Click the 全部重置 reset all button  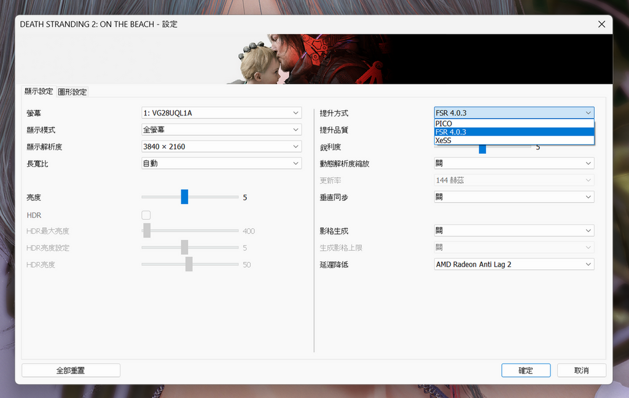(x=71, y=370)
